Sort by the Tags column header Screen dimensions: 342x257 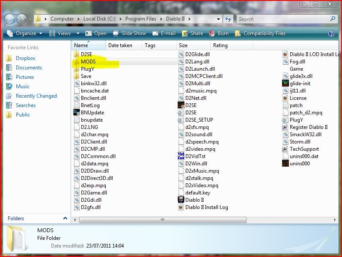click(159, 45)
